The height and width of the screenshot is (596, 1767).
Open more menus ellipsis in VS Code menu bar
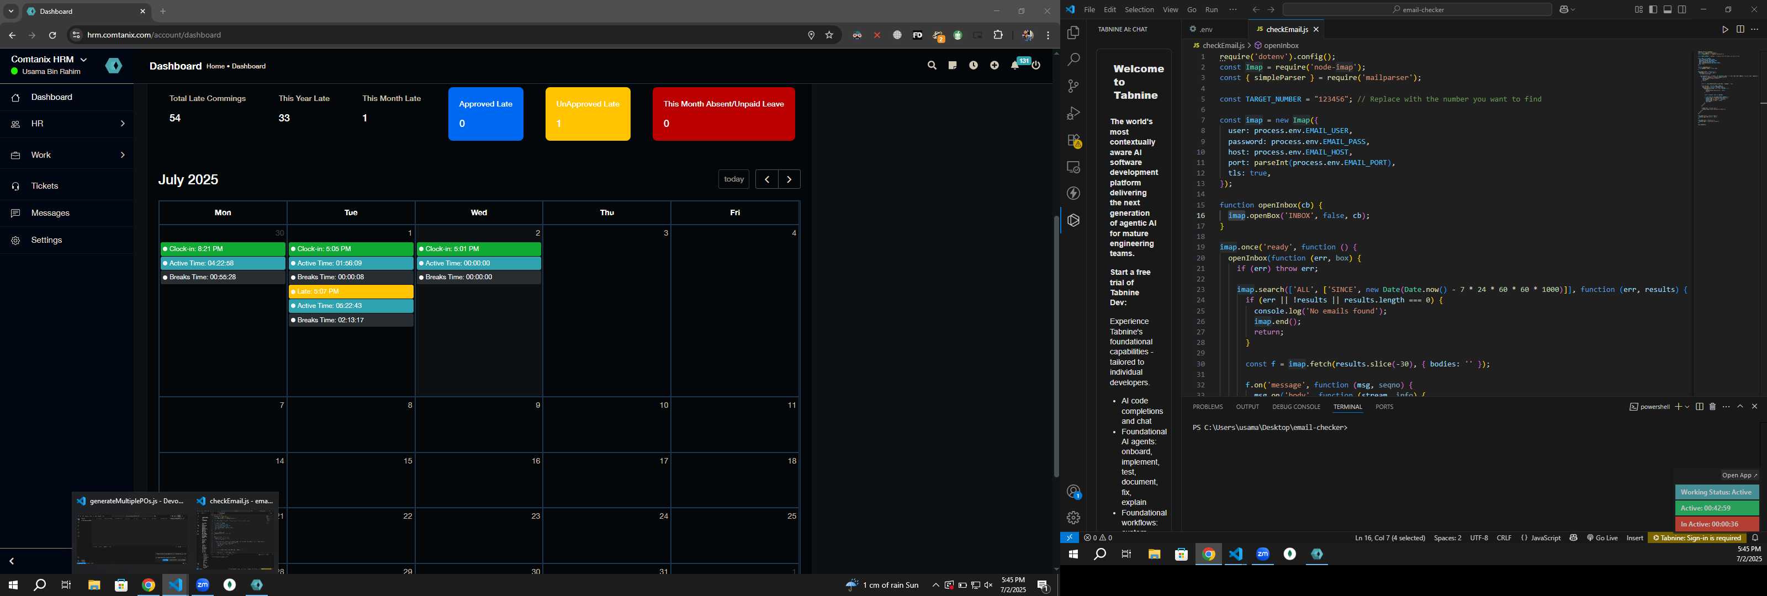coord(1232,9)
